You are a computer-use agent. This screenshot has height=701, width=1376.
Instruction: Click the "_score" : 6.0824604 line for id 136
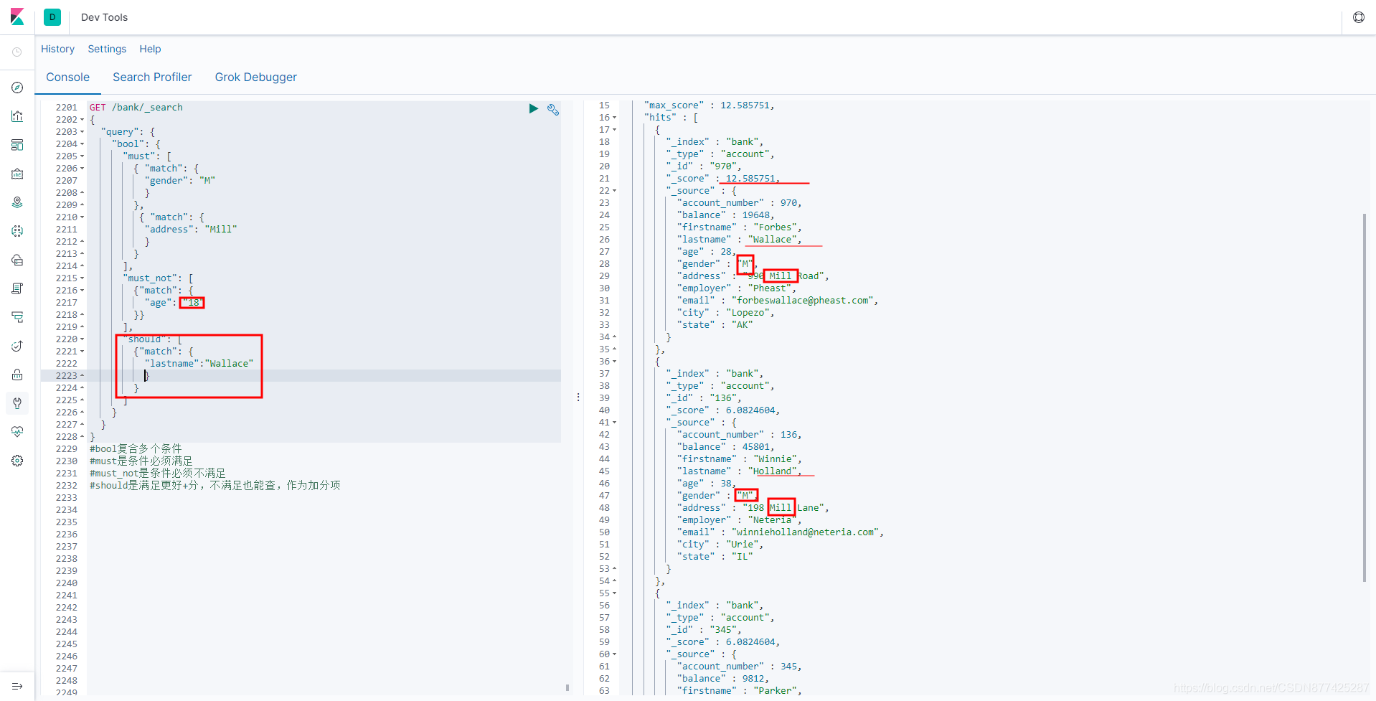click(722, 410)
